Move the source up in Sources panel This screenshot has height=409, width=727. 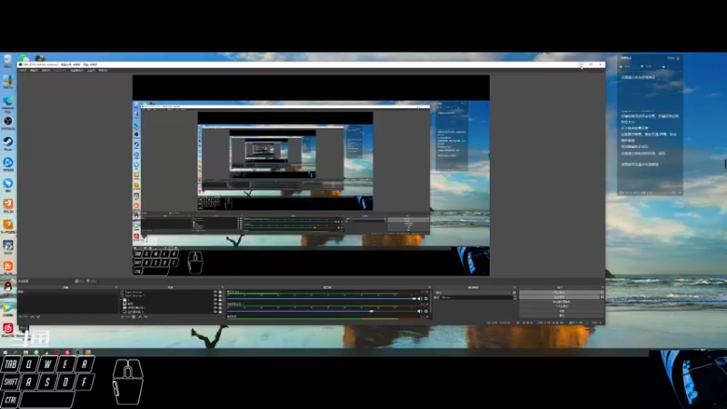coord(141,316)
